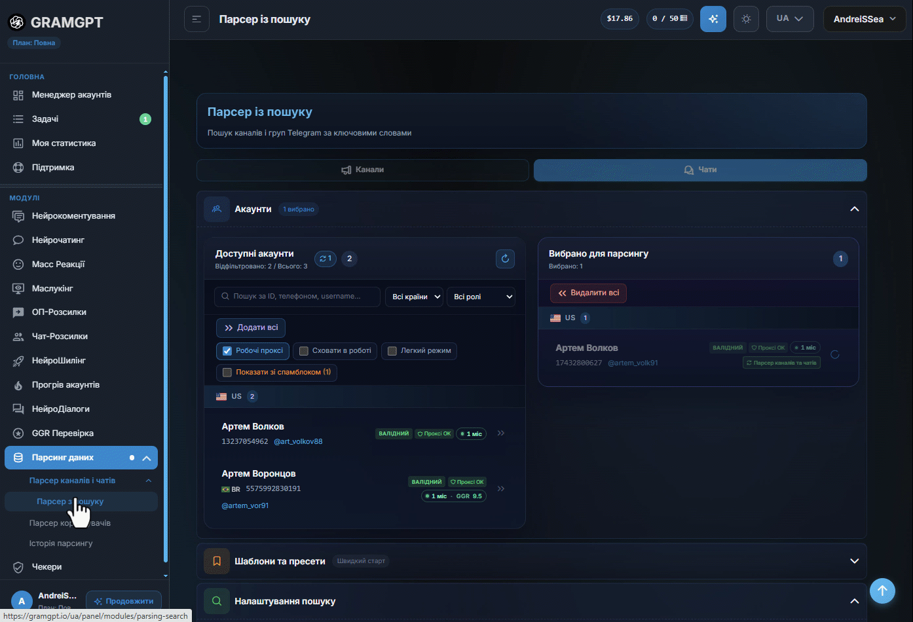Click the AI sparkle button in header
913x622 pixels.
click(x=713, y=19)
